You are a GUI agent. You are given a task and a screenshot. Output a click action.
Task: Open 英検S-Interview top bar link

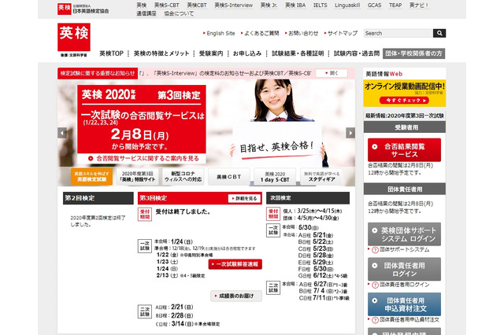234,6
